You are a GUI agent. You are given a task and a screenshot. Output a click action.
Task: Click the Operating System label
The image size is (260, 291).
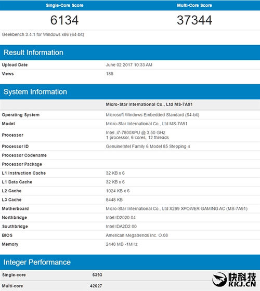[21, 115]
